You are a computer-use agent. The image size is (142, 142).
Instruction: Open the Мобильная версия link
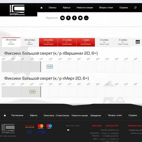coord(135,126)
